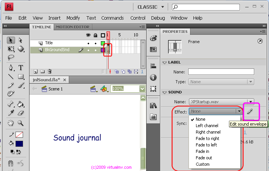Create a new layer in timeline
The width and height of the screenshot is (269, 171).
coord(36,72)
